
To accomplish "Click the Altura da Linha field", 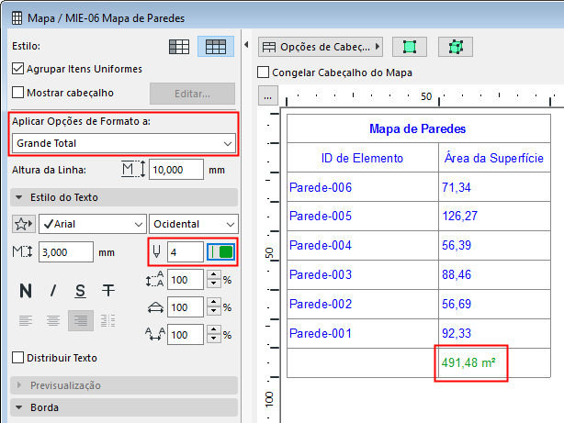I will (x=176, y=169).
